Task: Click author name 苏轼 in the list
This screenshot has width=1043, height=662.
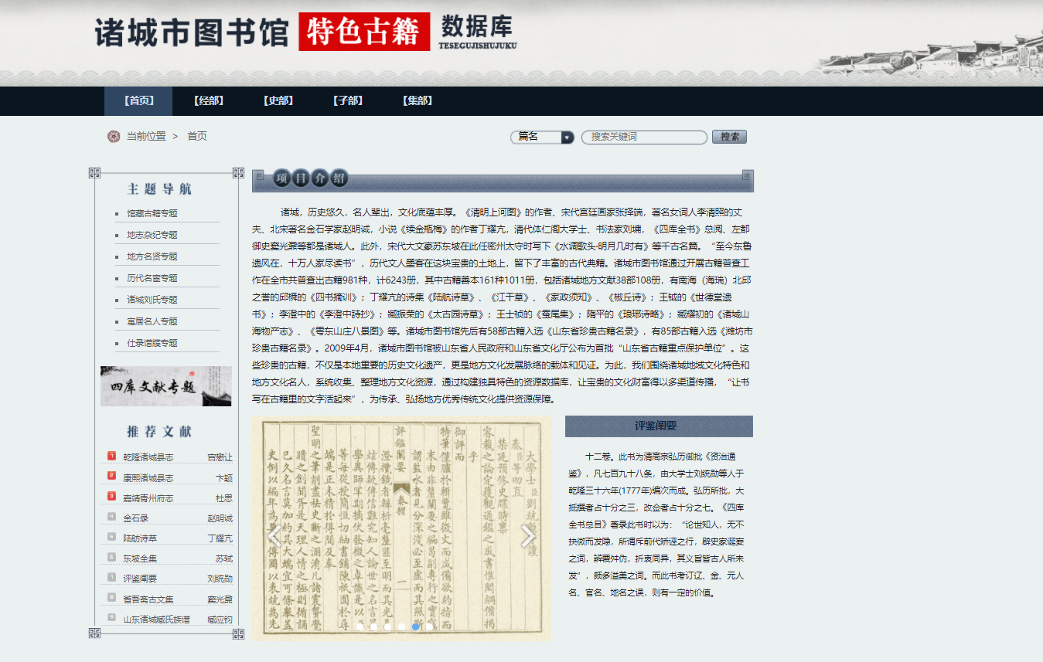Action: 223,558
